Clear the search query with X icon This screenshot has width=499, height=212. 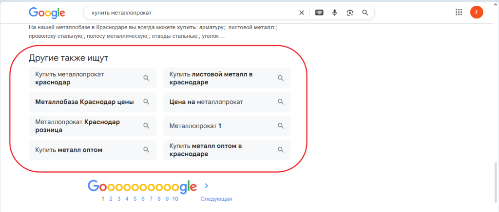(302, 13)
